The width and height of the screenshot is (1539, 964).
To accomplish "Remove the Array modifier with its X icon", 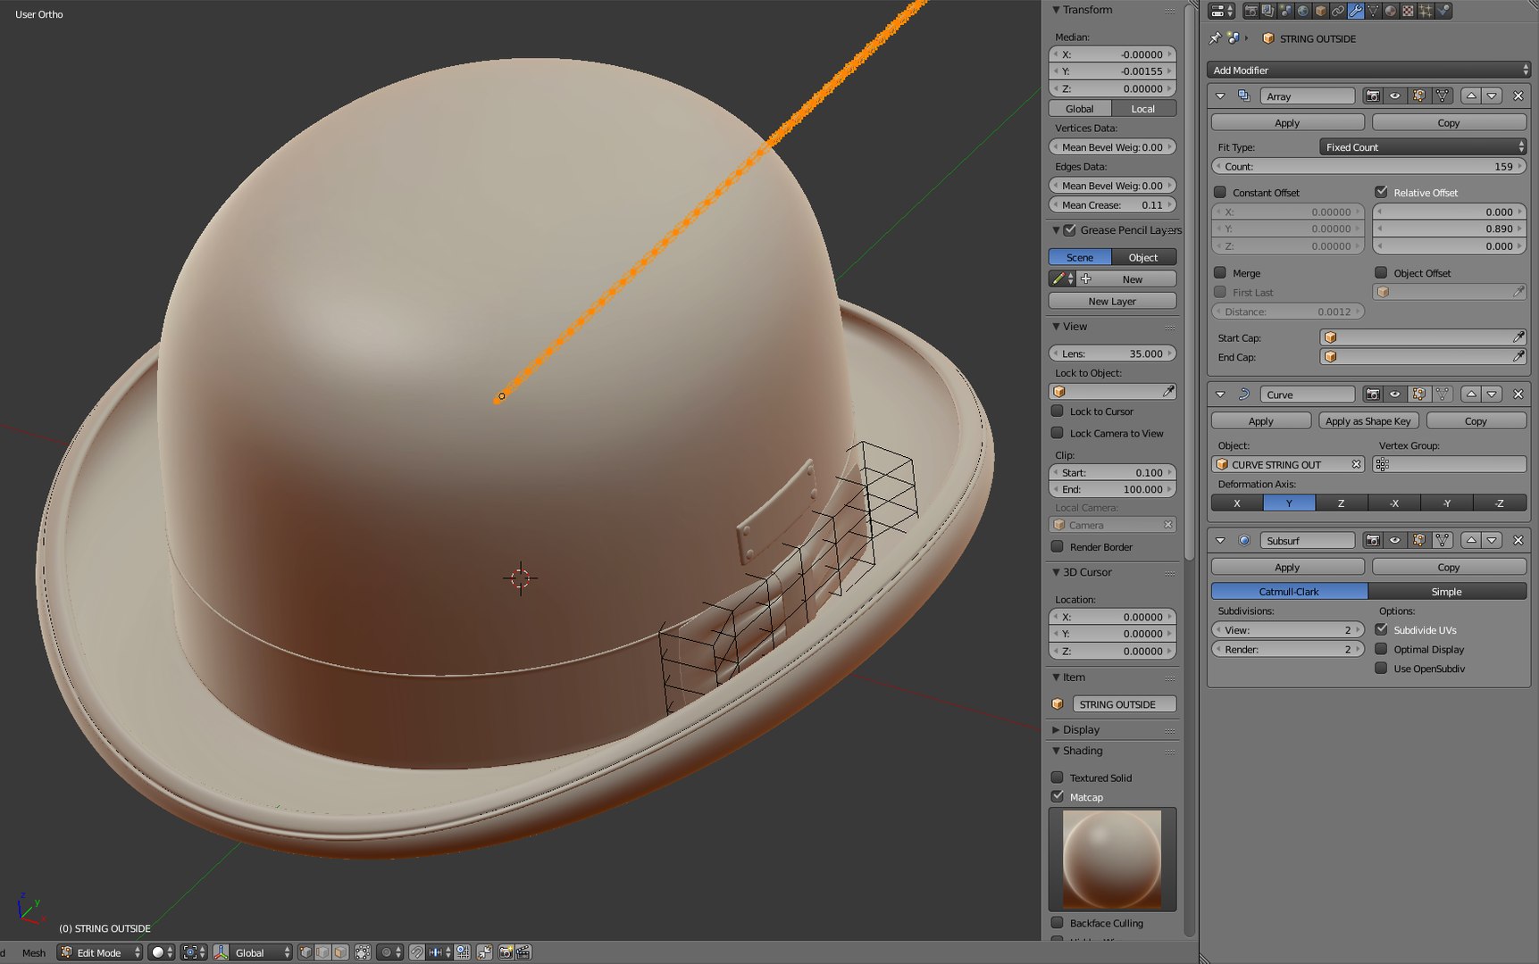I will pyautogui.click(x=1518, y=96).
